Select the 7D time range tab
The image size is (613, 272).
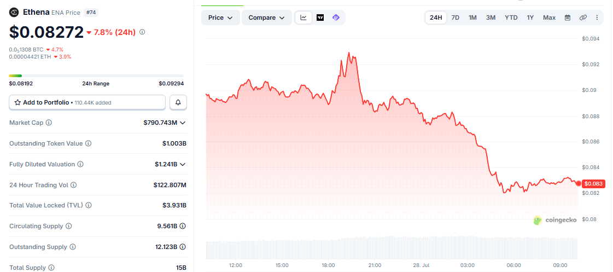[x=456, y=18]
